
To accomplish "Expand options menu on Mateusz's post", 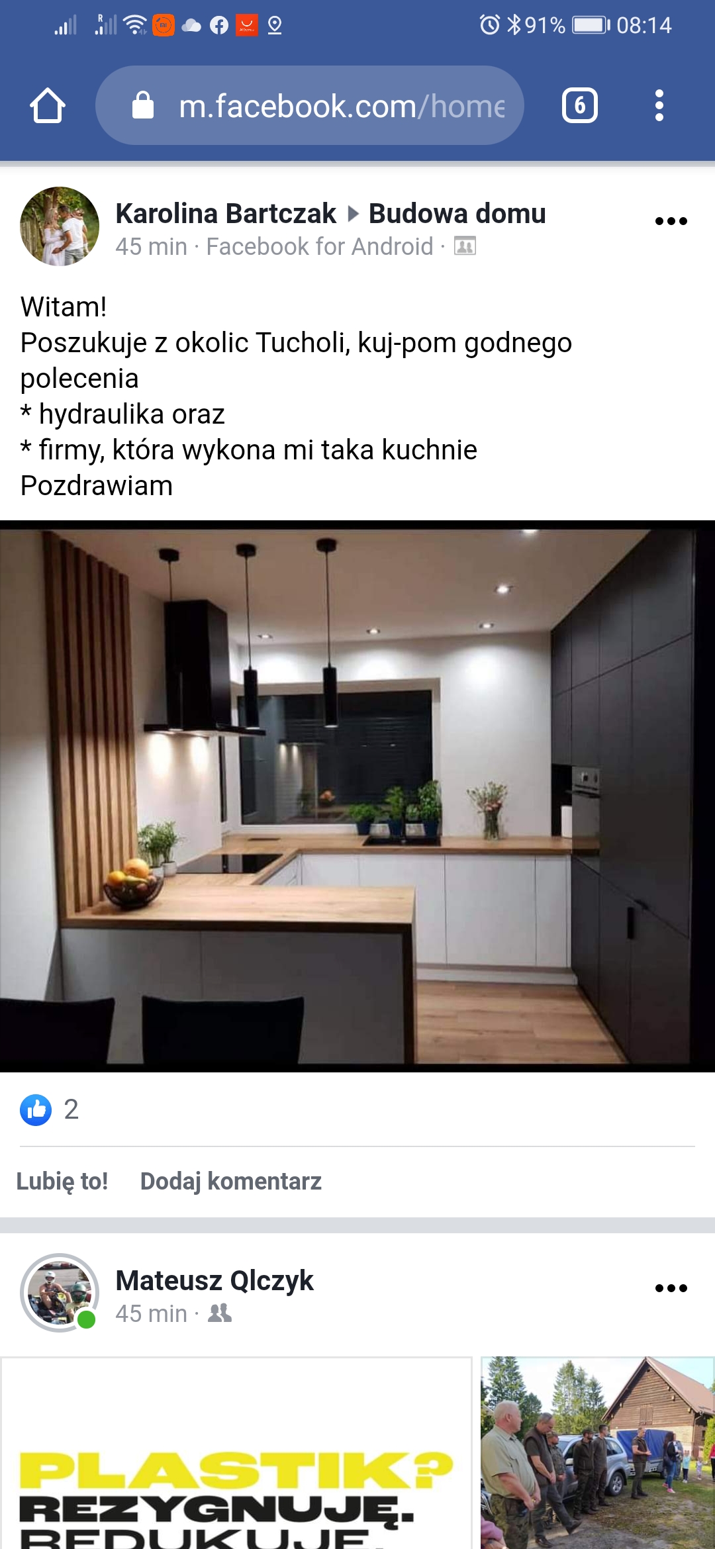I will click(x=671, y=1288).
